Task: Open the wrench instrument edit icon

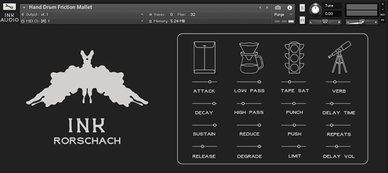Action: click(x=9, y=7)
